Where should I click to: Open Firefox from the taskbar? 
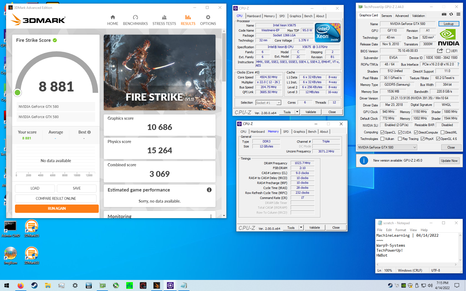pyautogui.click(x=21, y=285)
